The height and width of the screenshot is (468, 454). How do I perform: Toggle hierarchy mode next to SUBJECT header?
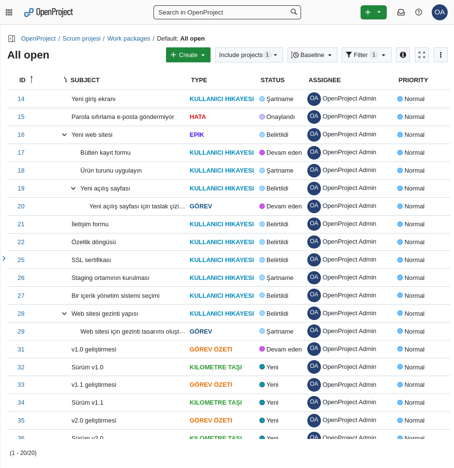point(65,80)
